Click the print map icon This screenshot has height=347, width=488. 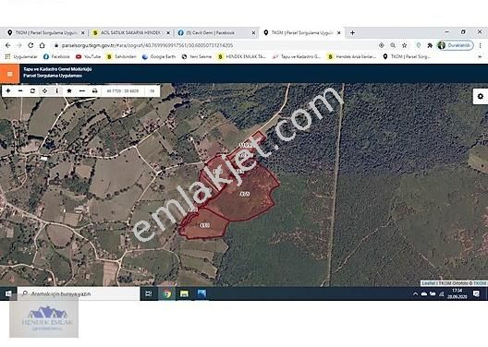coord(94,90)
